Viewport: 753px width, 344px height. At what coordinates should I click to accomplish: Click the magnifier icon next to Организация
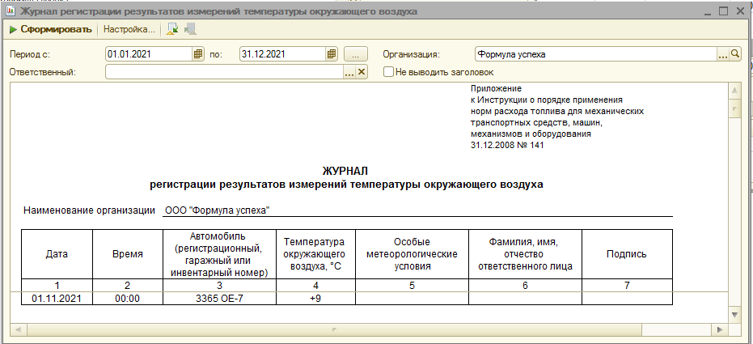[735, 54]
